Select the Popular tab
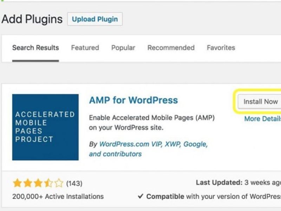 click(123, 48)
